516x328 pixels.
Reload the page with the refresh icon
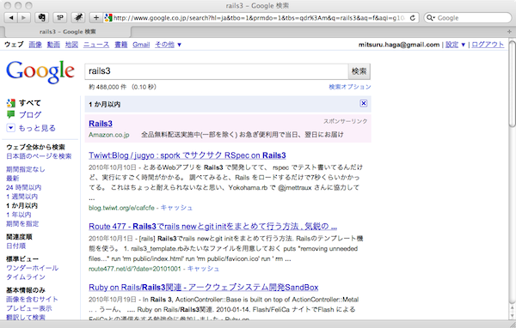[x=412, y=18]
